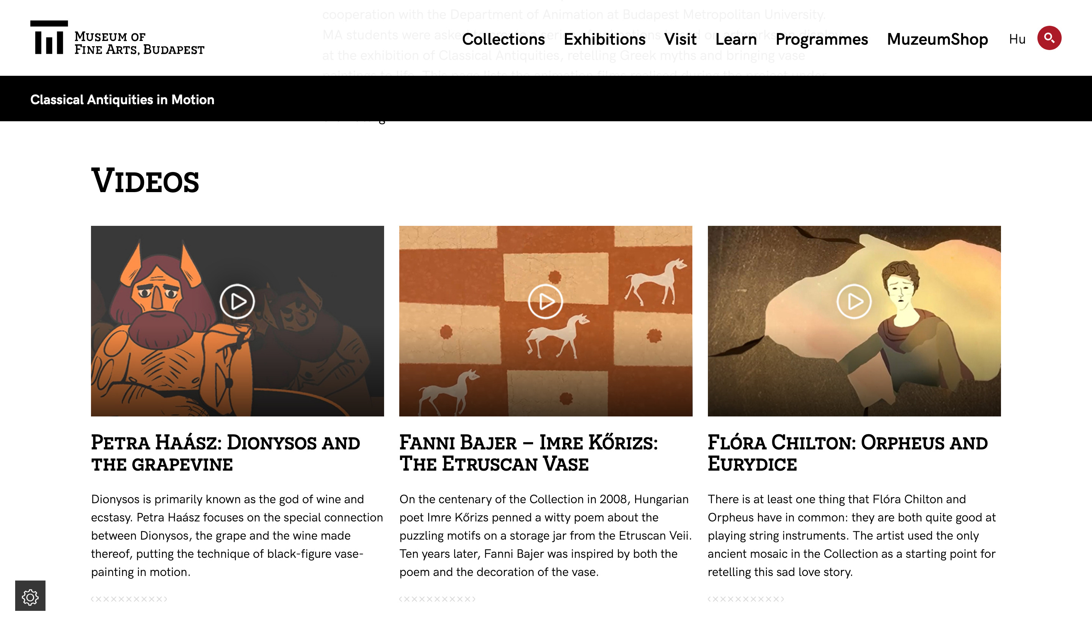The height and width of the screenshot is (626, 1092).
Task: Open the Exhibitions menu
Action: pos(604,39)
